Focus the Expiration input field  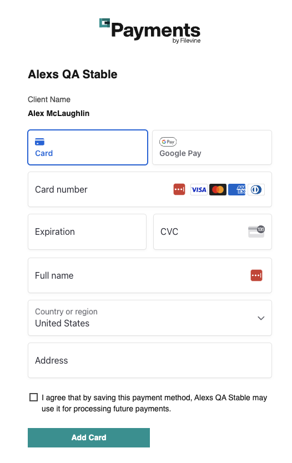tap(87, 232)
